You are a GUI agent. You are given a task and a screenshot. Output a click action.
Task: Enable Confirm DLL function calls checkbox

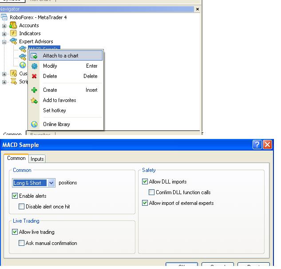(x=152, y=192)
